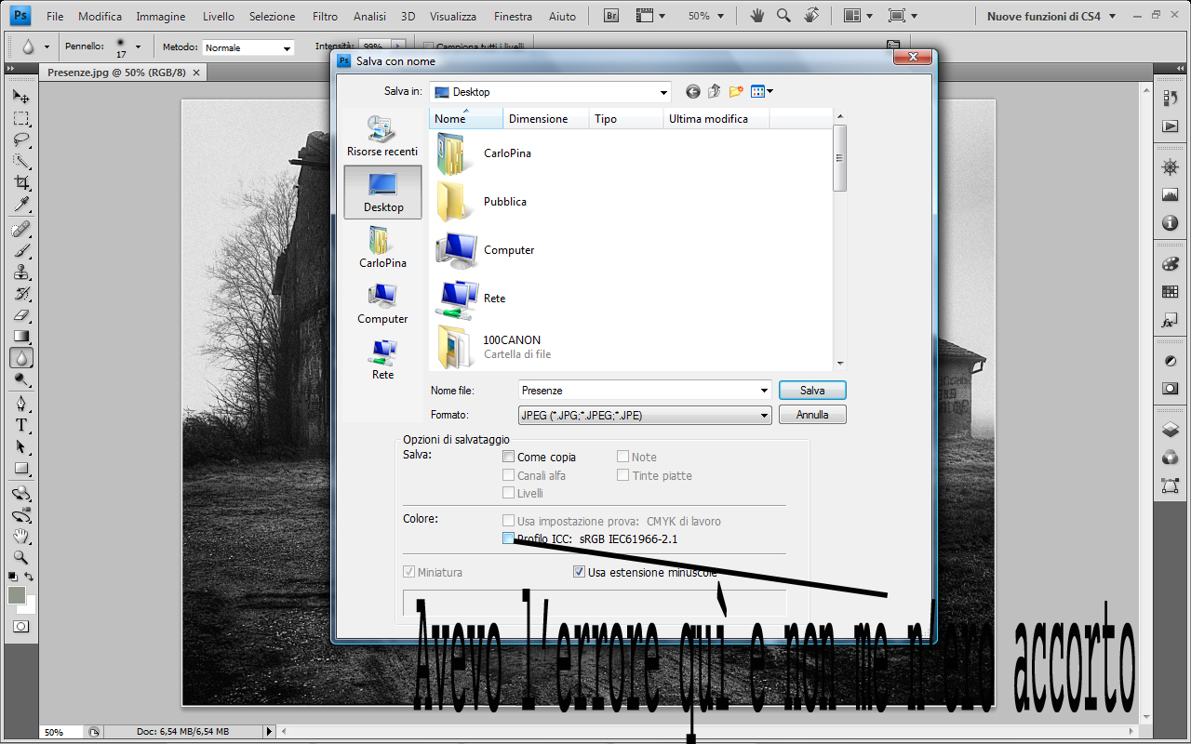The width and height of the screenshot is (1191, 744).
Task: Uncheck Usa estensione minuscole
Action: click(x=579, y=572)
